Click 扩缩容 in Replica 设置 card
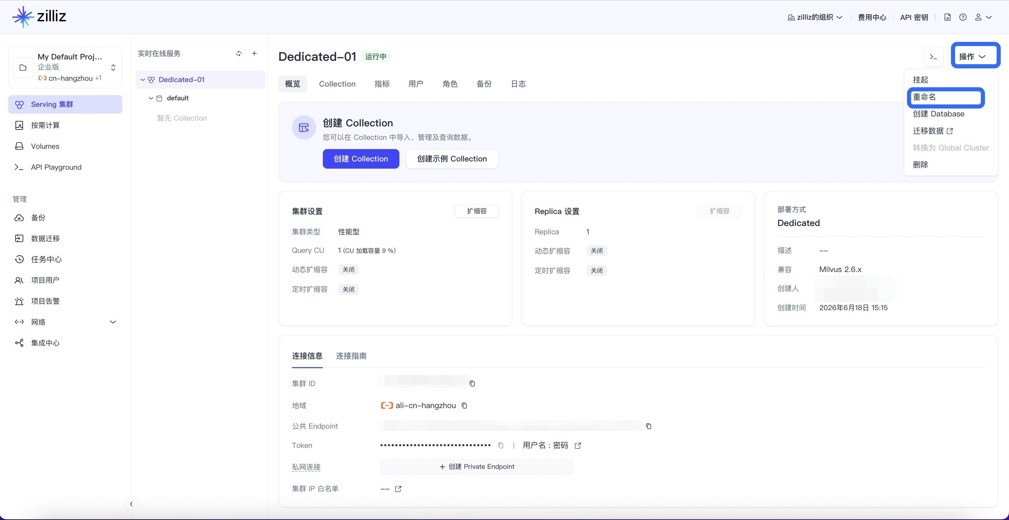Image resolution: width=1009 pixels, height=520 pixels. coord(719,211)
